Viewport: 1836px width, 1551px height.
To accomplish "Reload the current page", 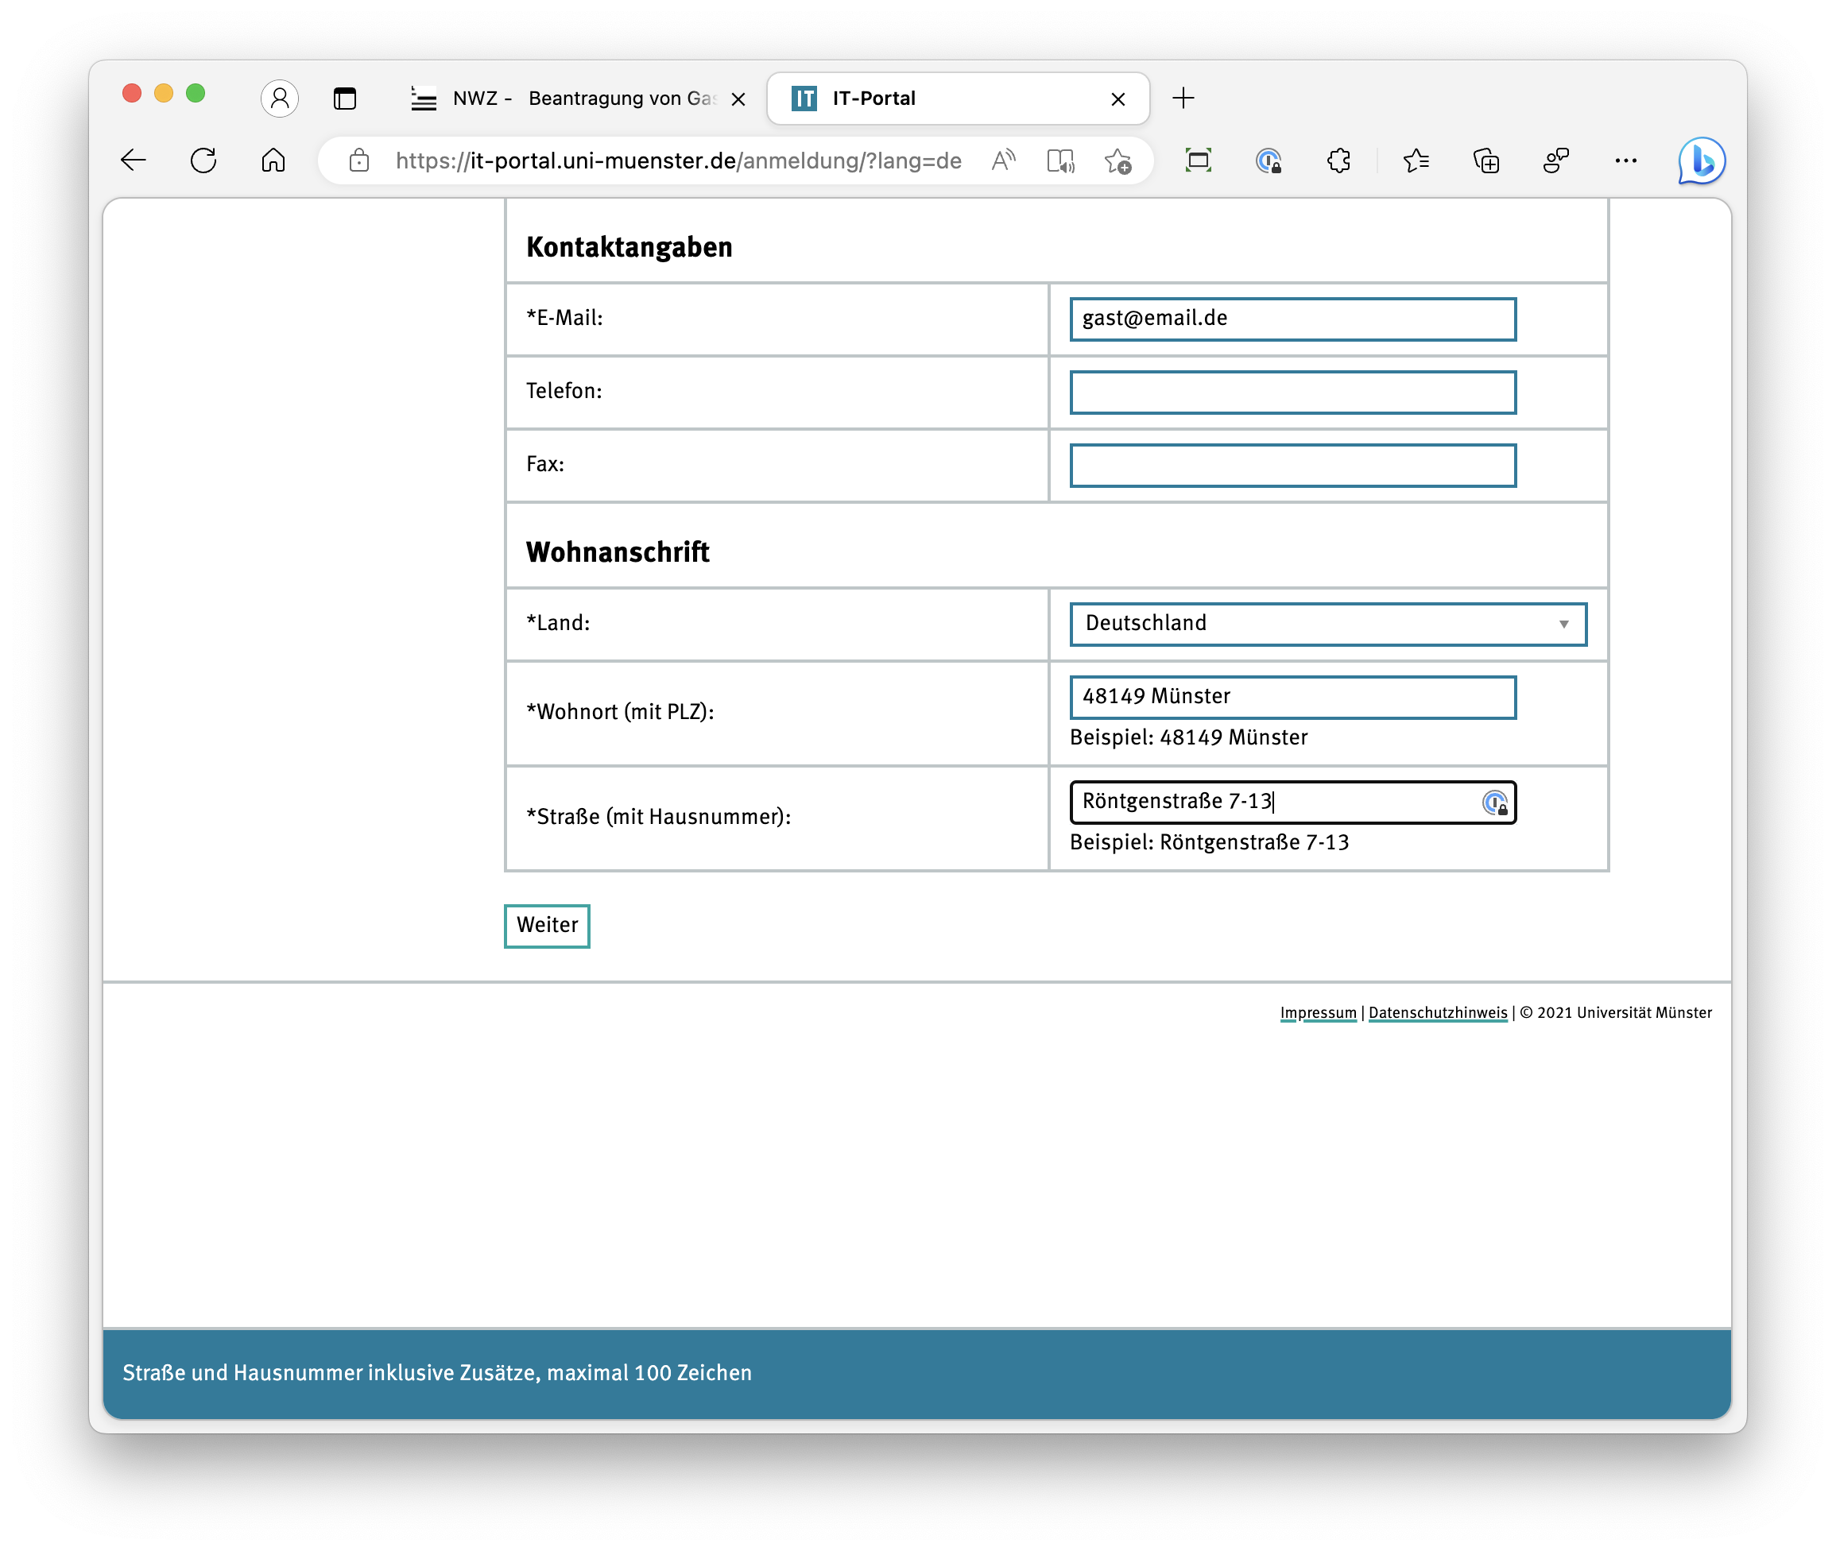I will [x=203, y=160].
